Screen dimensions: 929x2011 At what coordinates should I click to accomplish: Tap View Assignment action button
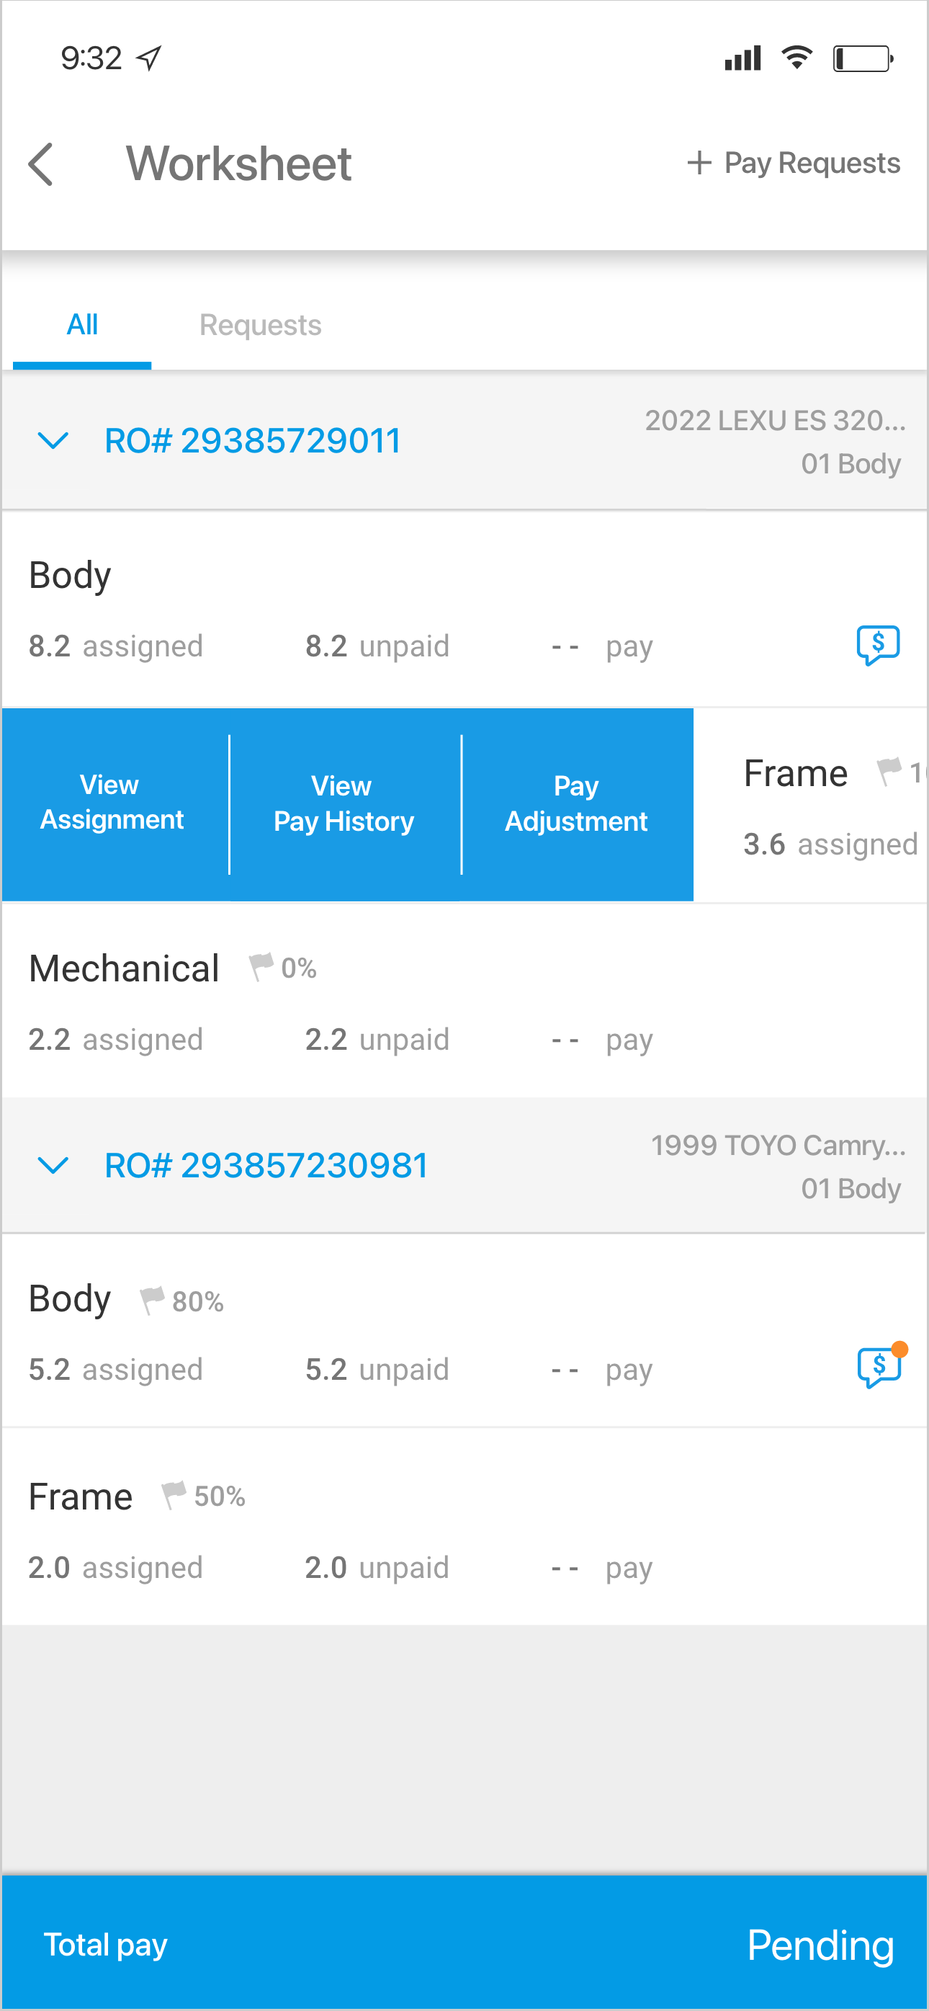[x=112, y=803]
